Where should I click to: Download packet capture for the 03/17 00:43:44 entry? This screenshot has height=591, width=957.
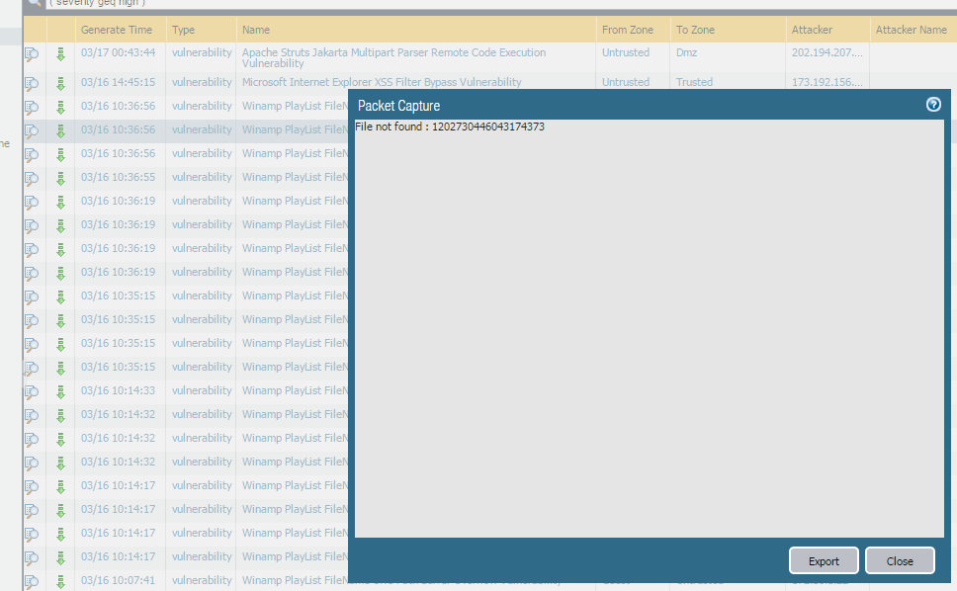pos(60,53)
